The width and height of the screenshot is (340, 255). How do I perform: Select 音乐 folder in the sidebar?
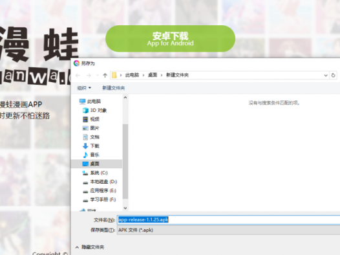pos(91,155)
